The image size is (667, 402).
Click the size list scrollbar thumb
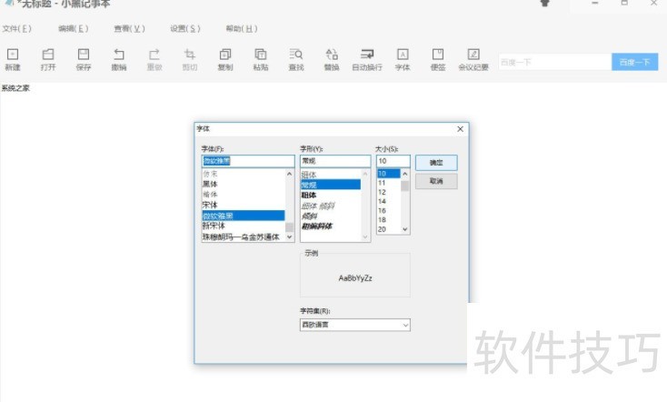405,186
